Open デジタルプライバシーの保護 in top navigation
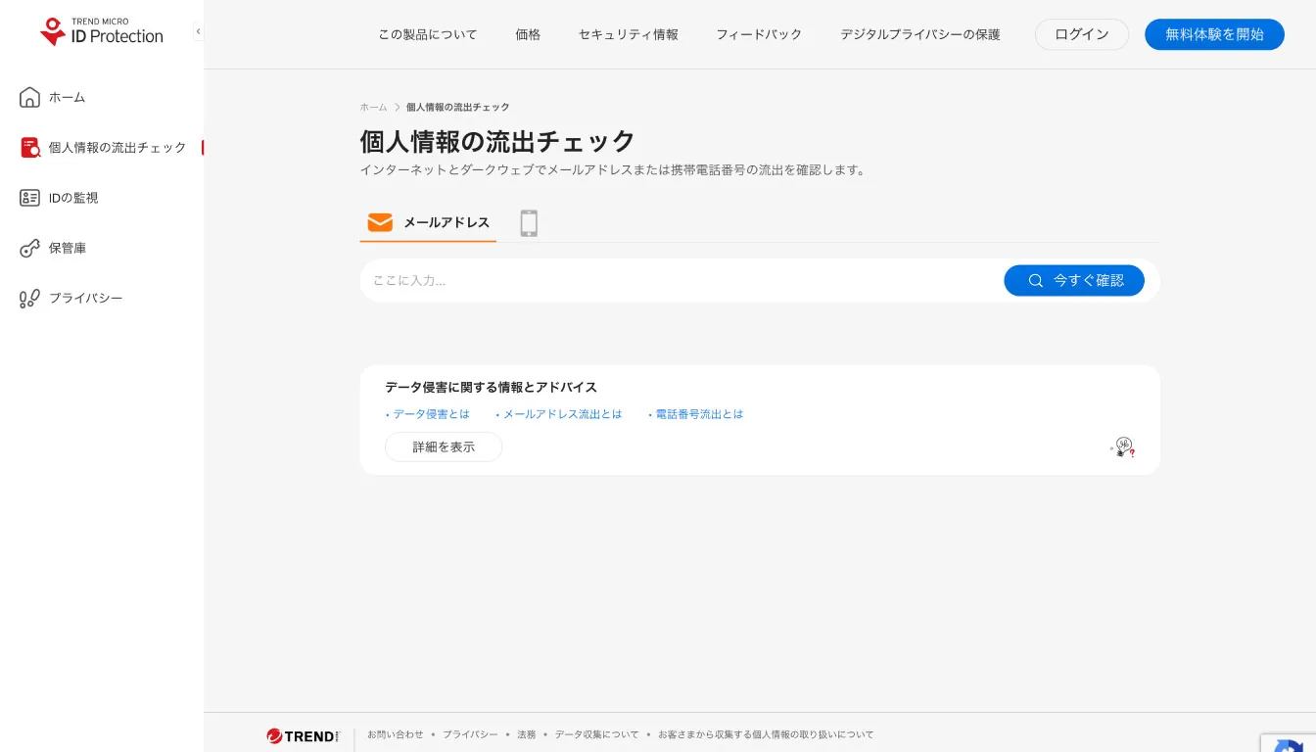 pos(920,34)
